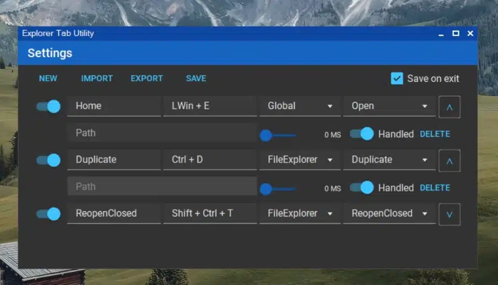Open the FileExplorer scope dropdown for Duplicate
498x285 pixels.
click(300, 160)
